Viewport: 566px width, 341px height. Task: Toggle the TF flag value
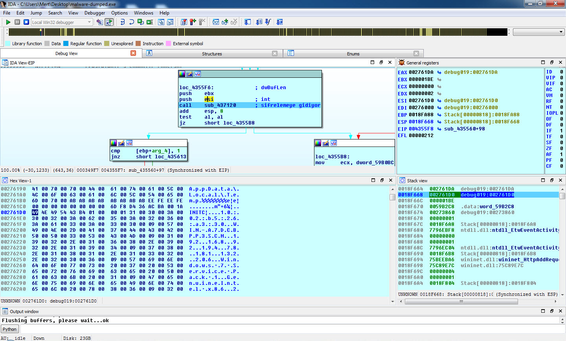coord(561,137)
